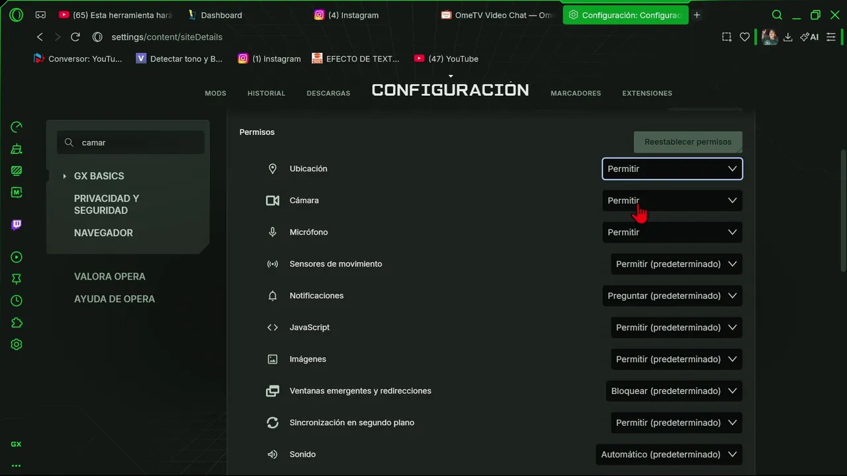Screen dimensions: 847x476
Task: Click the heart bookmark icon in address bar
Action: click(x=744, y=37)
